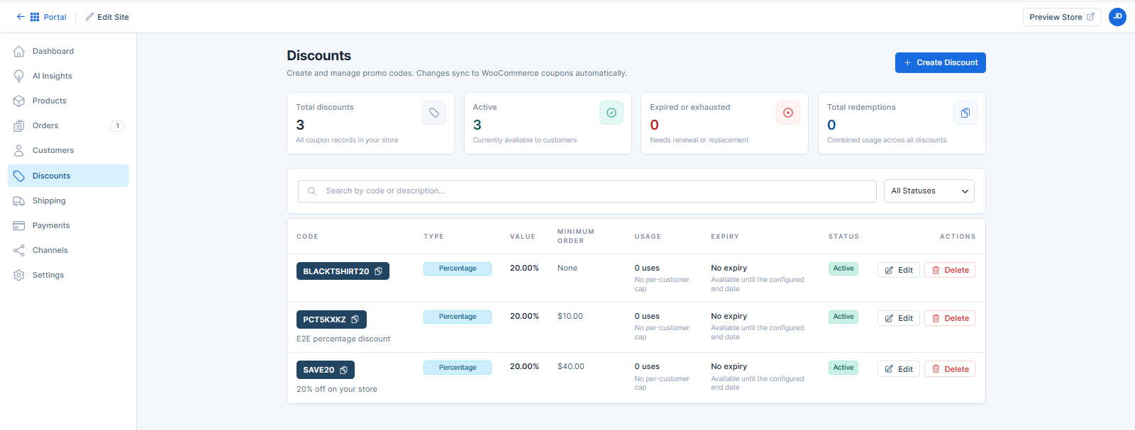Click the MINIMUM ORDER column header

click(x=576, y=236)
